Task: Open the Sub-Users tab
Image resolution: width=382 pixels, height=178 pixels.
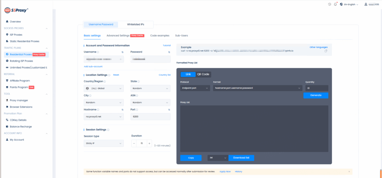Action: 182,35
